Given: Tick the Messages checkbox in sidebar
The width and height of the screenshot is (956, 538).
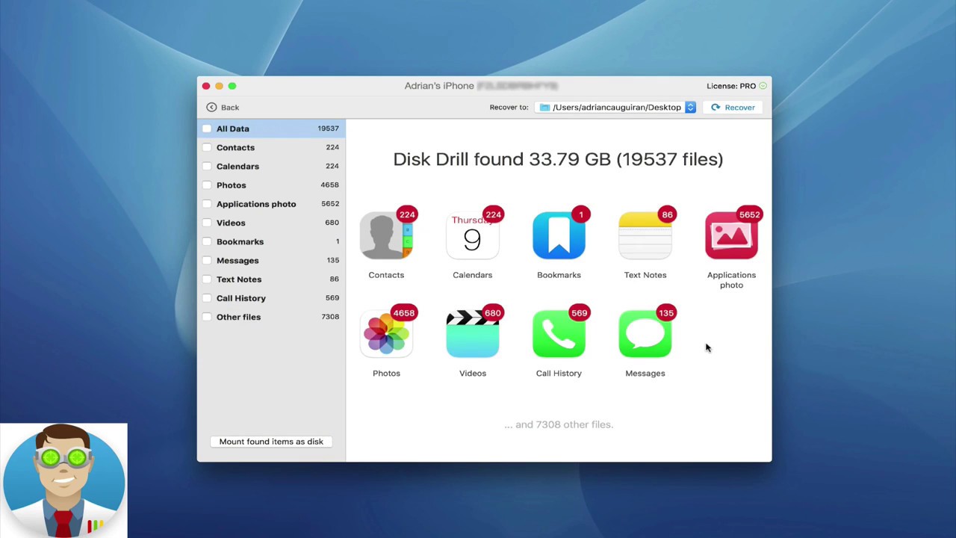Looking at the screenshot, I should pos(207,260).
